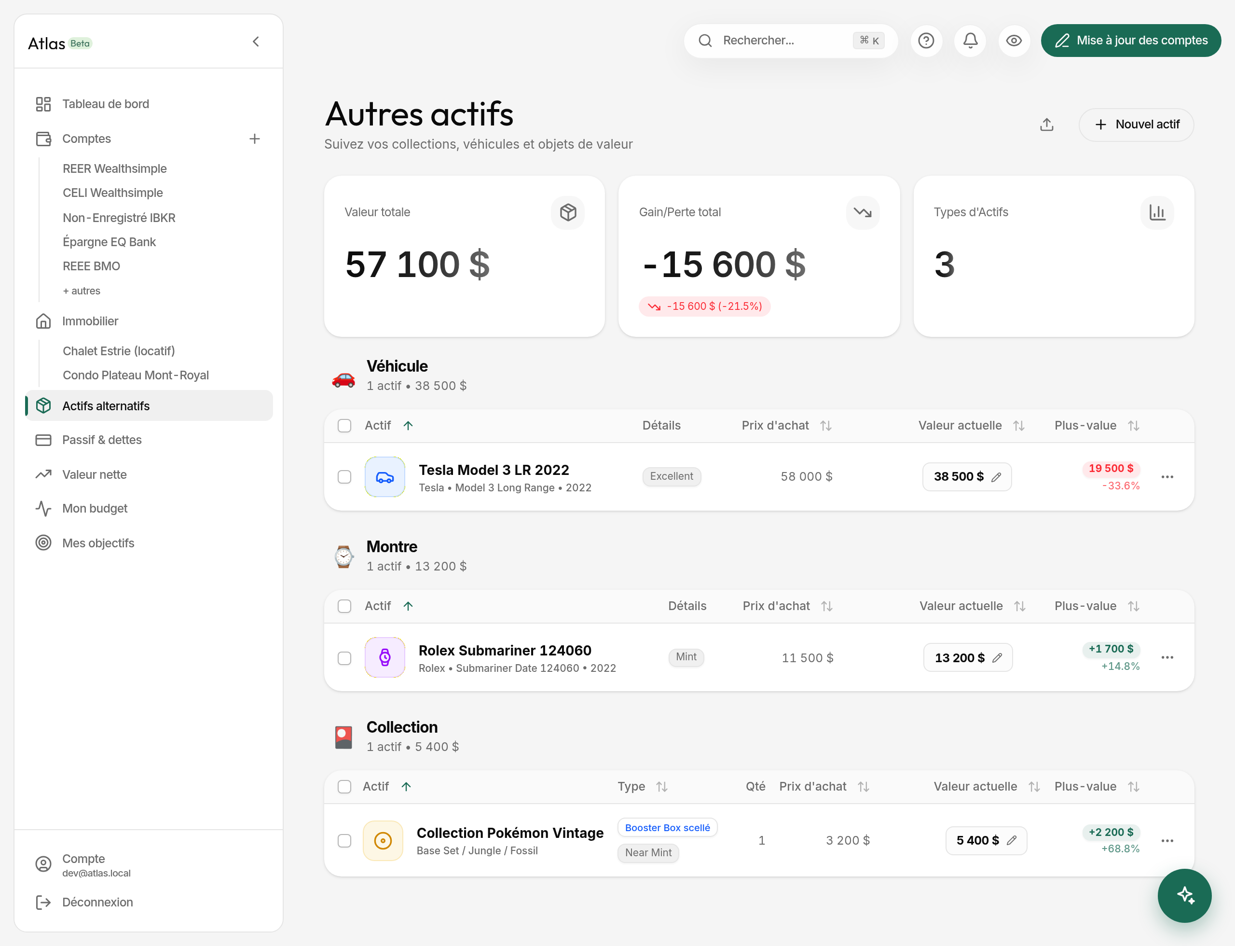Open Tableau de bord in sidebar
1235x946 pixels.
[x=149, y=104]
